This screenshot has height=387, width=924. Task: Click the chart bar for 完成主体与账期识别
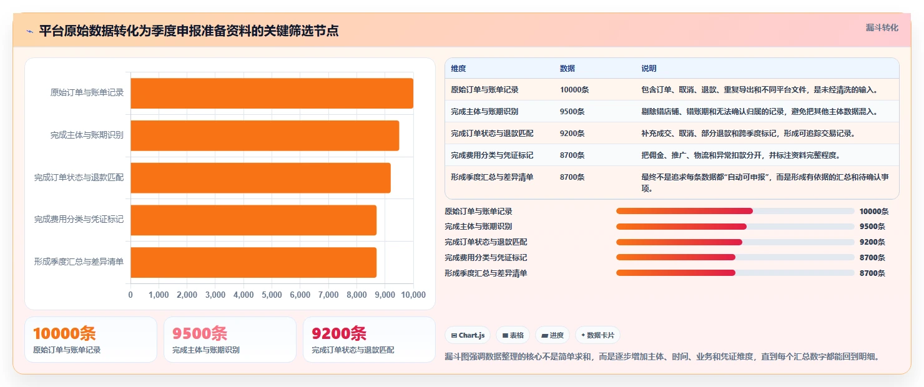(x=265, y=135)
